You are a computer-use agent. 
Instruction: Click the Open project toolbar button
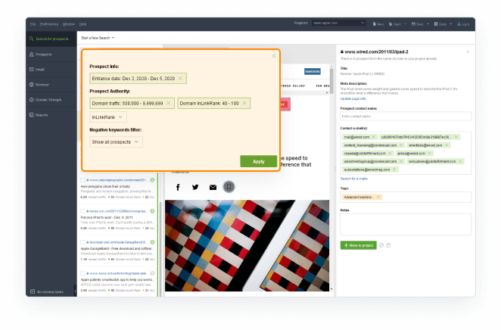(395, 24)
